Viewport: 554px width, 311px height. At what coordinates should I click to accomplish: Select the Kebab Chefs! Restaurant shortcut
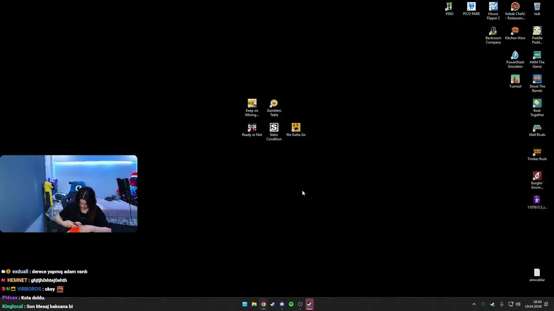tap(515, 11)
